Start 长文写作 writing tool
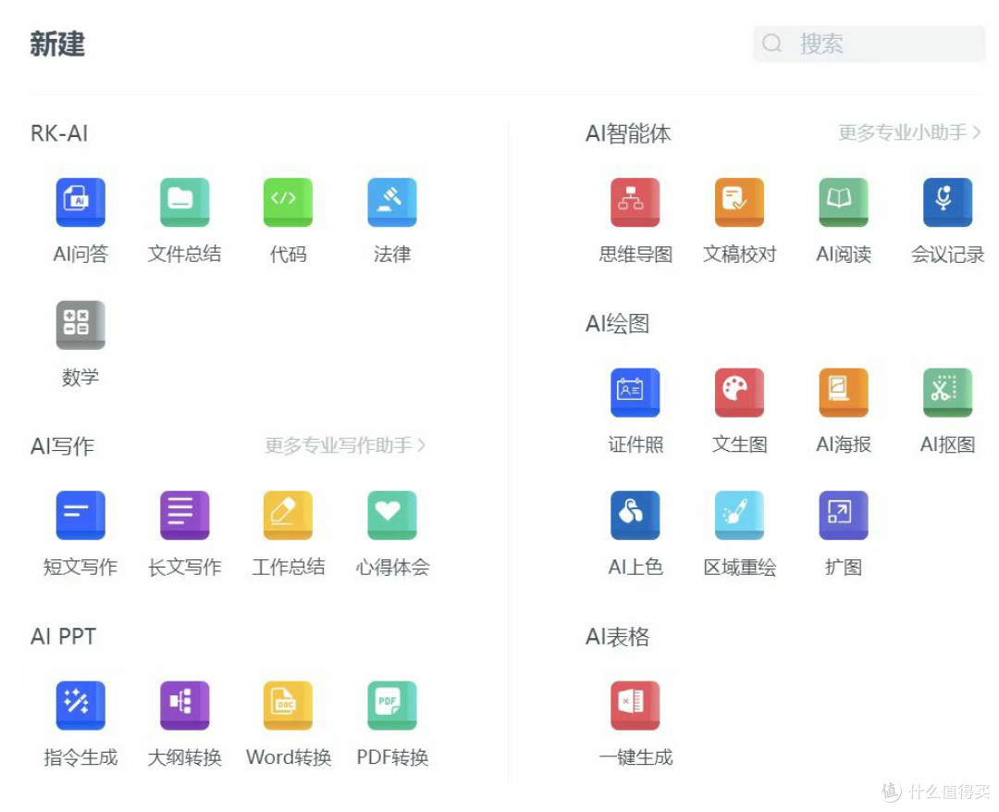 coord(184,515)
